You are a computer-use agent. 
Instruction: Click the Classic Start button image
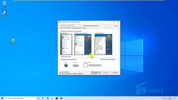76,66
